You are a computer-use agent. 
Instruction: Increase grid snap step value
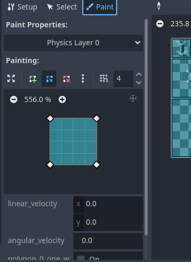coord(139,75)
